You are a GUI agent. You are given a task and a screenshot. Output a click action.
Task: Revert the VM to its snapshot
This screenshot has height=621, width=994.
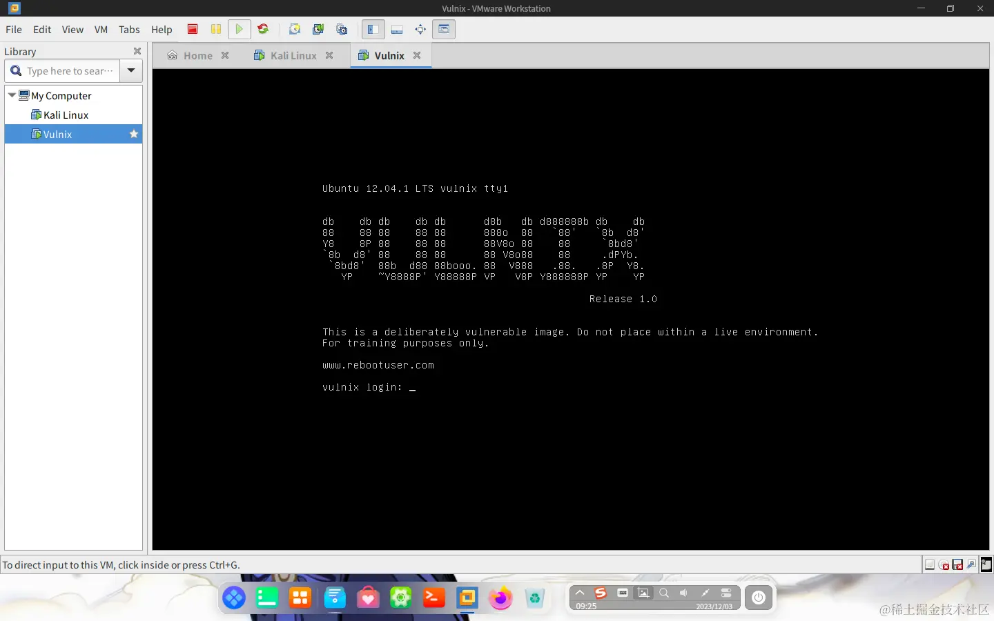[318, 29]
